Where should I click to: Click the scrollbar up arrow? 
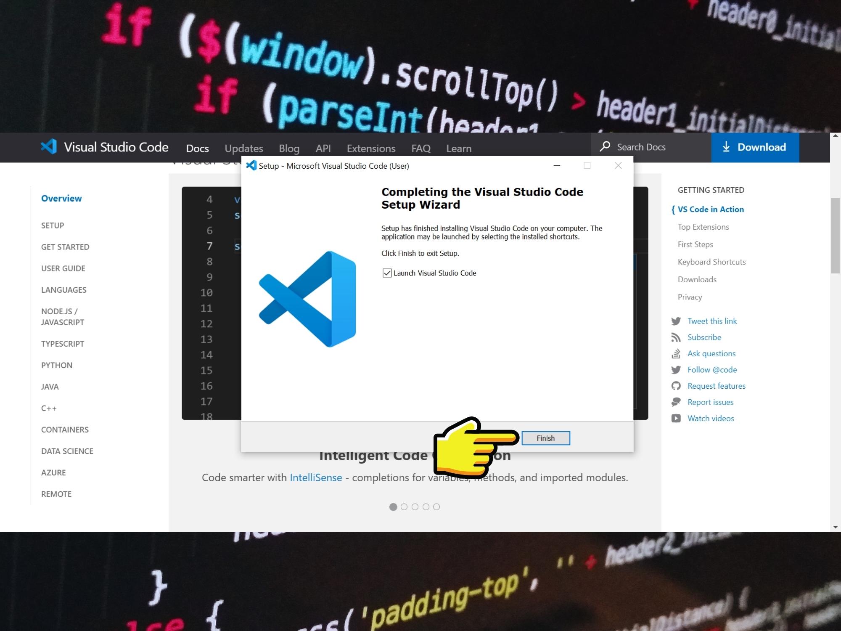835,135
